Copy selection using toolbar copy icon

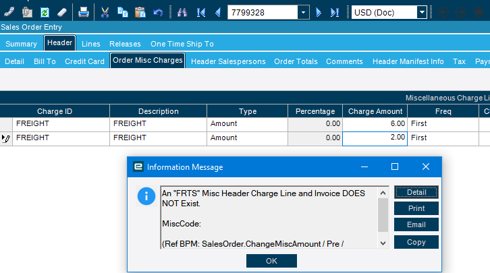click(x=123, y=13)
